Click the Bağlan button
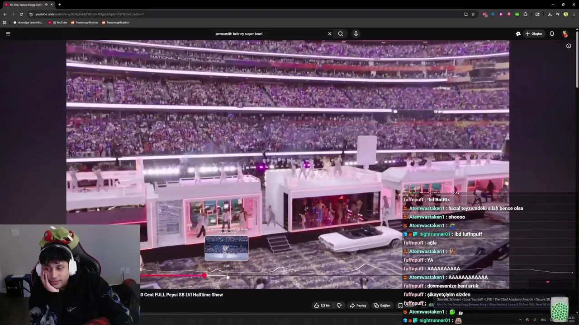 pos(382,306)
